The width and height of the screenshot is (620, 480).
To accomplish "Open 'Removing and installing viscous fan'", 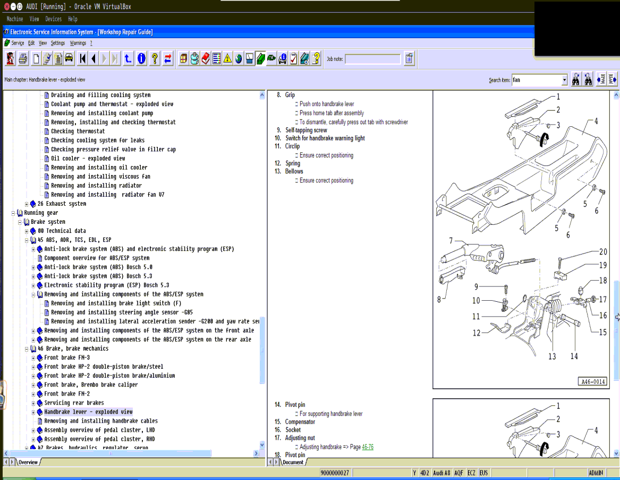I will coord(100,177).
